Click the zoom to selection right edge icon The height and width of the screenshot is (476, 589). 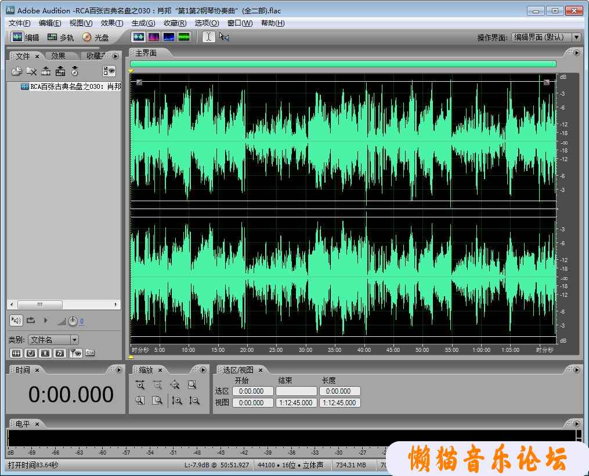(157, 401)
